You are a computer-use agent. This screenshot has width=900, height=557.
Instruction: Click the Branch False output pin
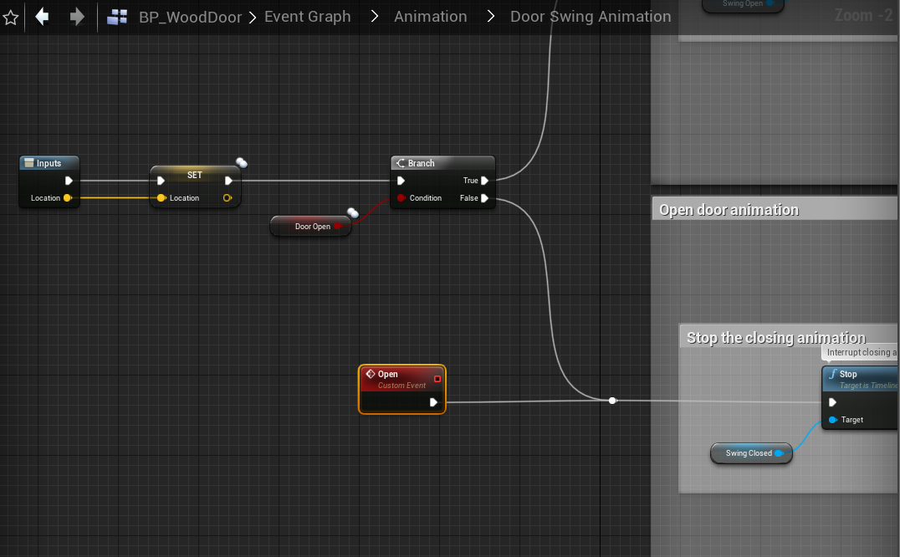coord(484,198)
